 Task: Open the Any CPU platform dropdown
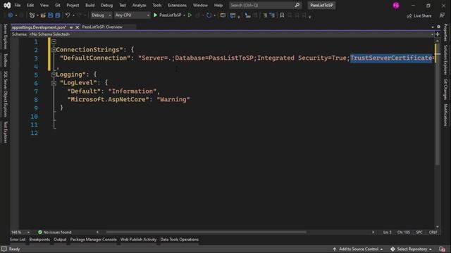tap(132, 15)
